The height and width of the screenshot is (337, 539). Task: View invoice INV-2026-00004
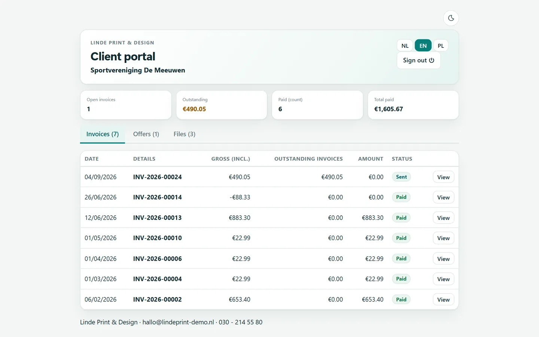444,279
